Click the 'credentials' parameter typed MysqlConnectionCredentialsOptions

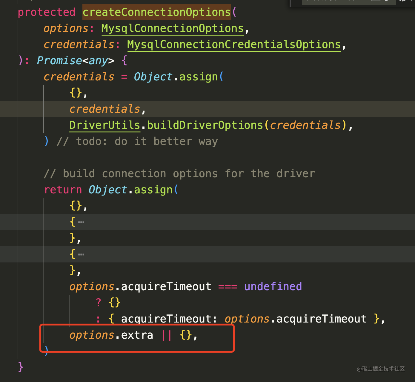click(79, 45)
